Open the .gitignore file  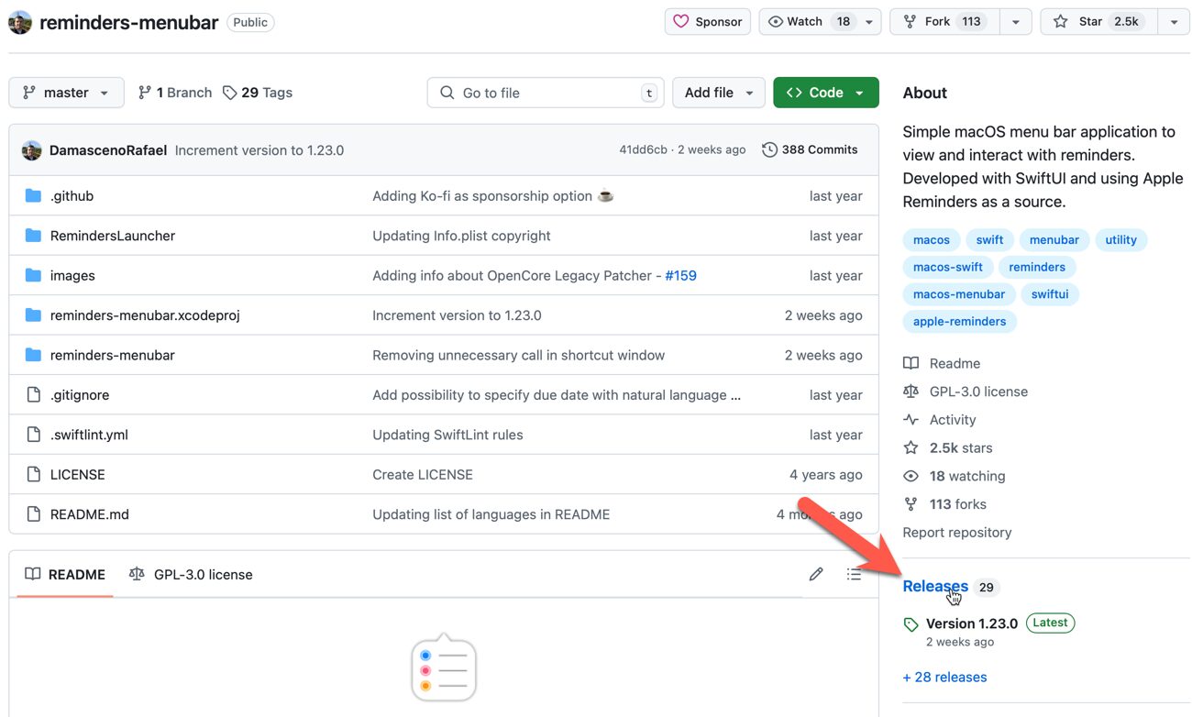click(80, 395)
